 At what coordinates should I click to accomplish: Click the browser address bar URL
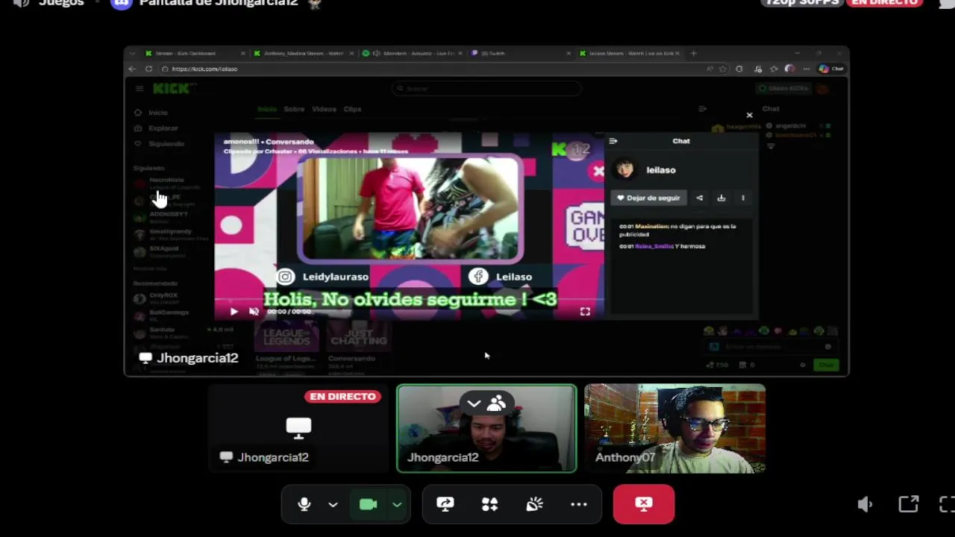(204, 69)
